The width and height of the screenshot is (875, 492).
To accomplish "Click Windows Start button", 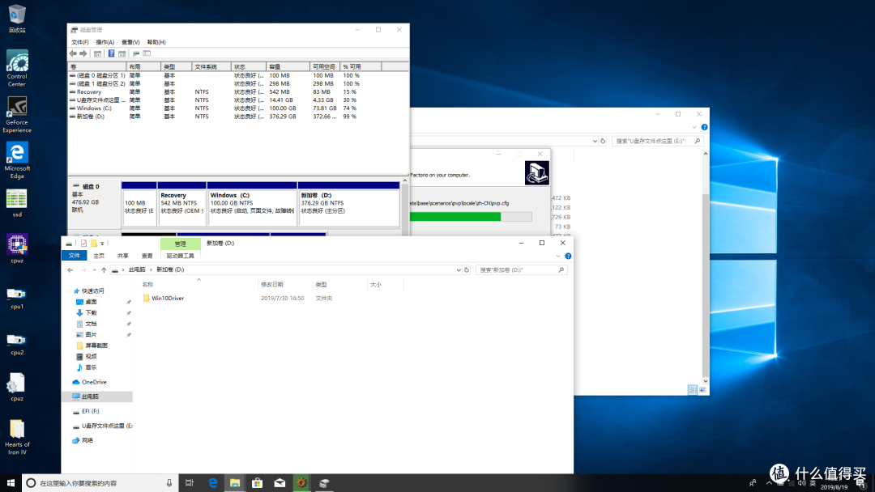I will tap(11, 483).
